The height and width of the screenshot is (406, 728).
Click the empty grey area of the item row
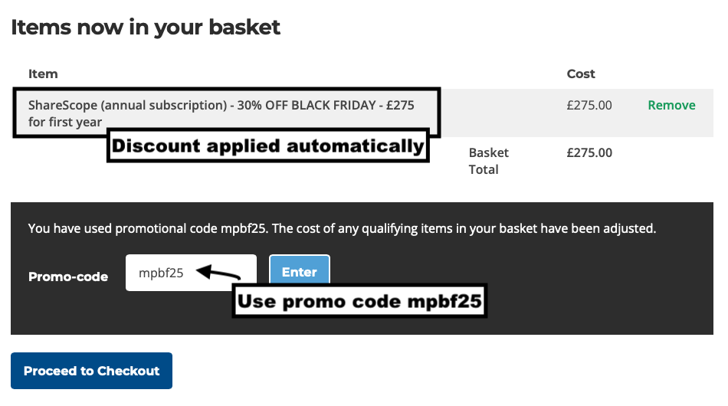pos(498,111)
